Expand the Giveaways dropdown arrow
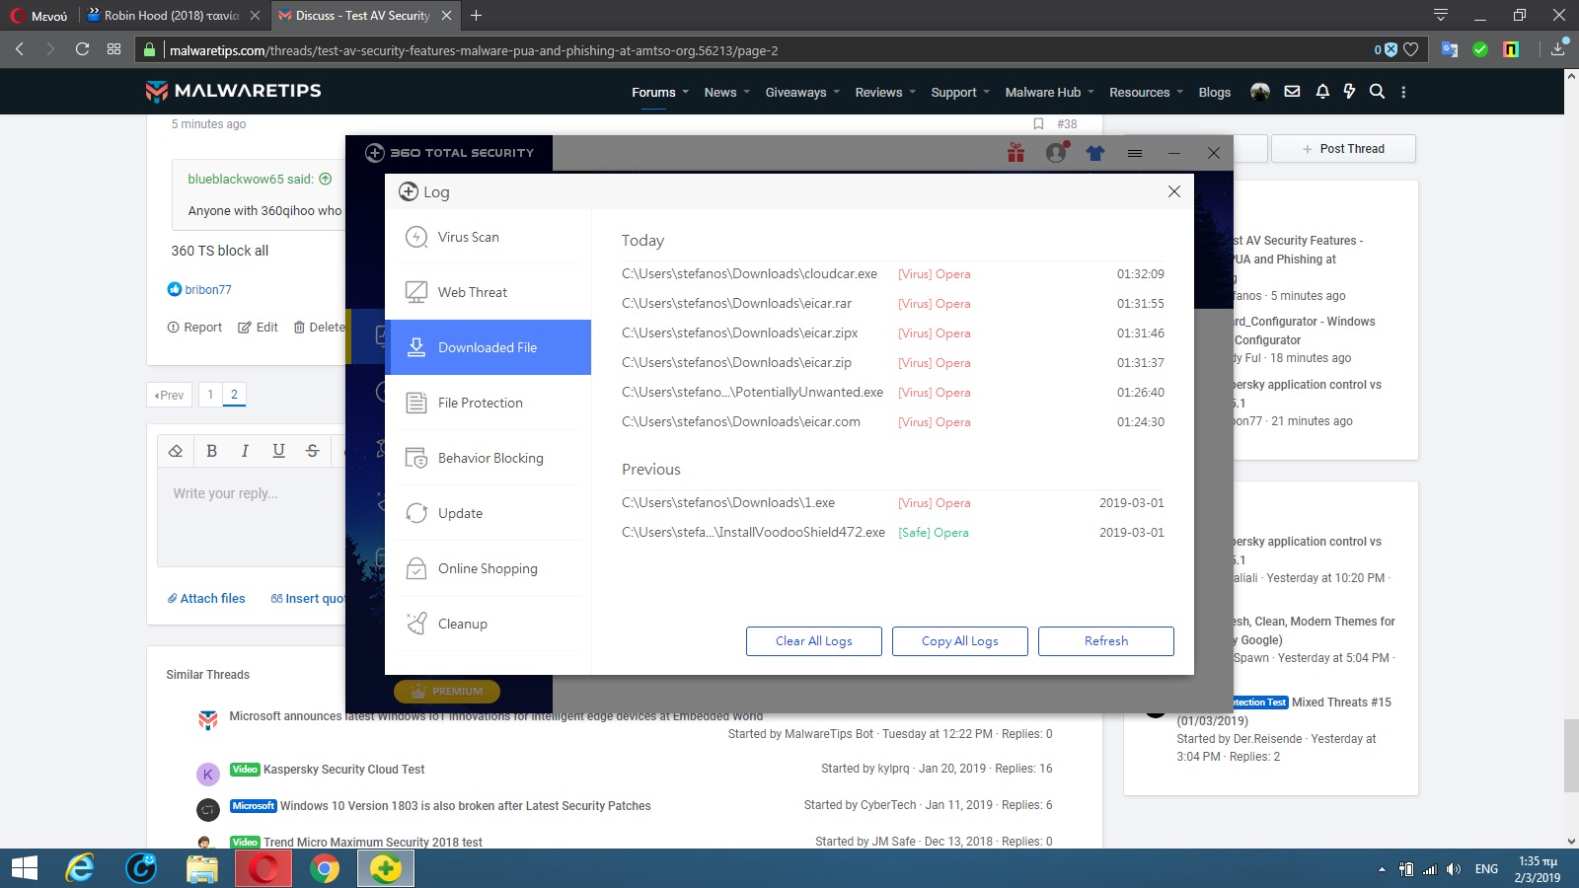This screenshot has height=888, width=1579. click(x=836, y=92)
